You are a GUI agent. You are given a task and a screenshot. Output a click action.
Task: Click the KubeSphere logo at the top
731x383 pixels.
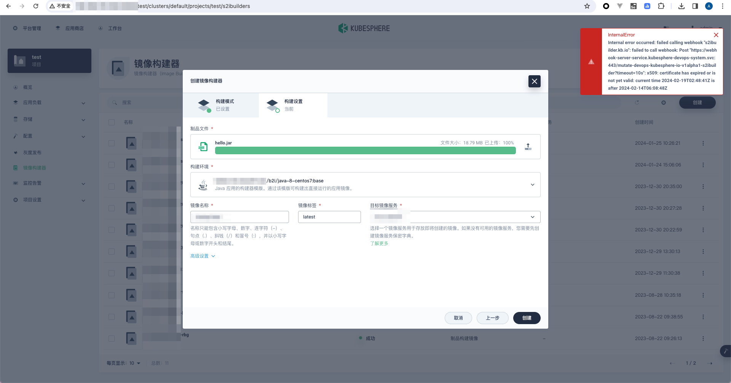[x=364, y=28]
